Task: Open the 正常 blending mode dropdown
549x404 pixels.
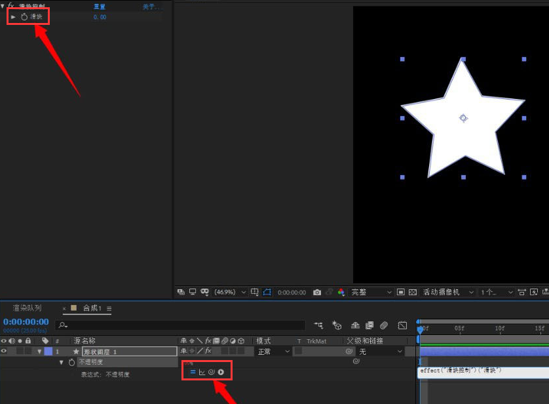Action: (x=273, y=352)
